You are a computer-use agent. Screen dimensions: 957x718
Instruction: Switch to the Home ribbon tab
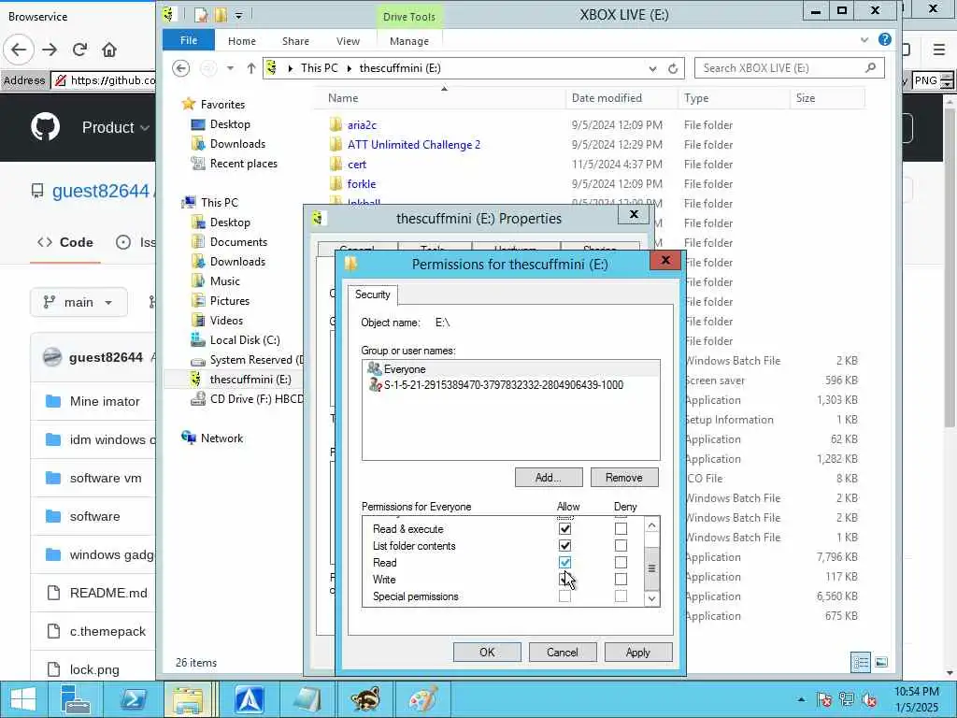pyautogui.click(x=242, y=41)
